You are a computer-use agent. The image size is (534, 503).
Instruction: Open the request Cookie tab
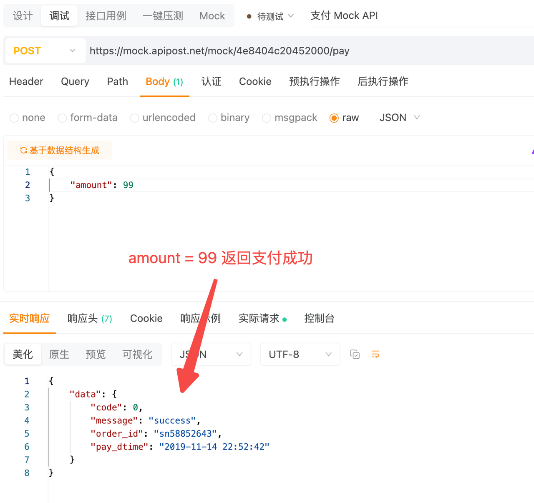coord(255,82)
